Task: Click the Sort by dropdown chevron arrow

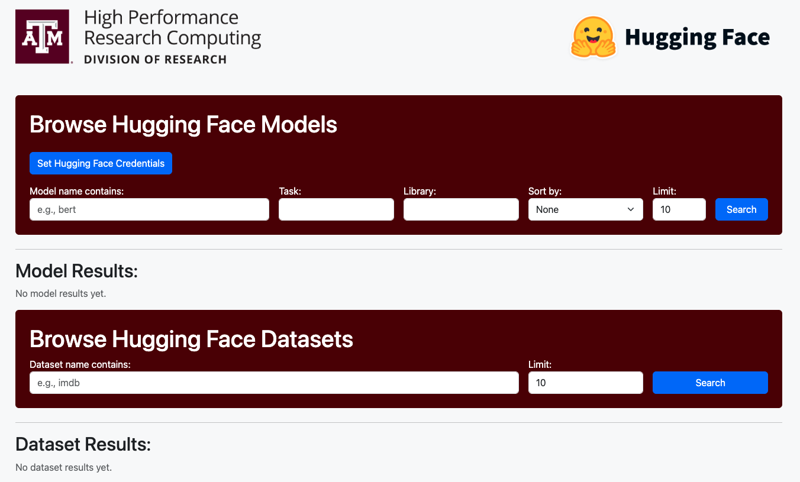Action: 631,209
